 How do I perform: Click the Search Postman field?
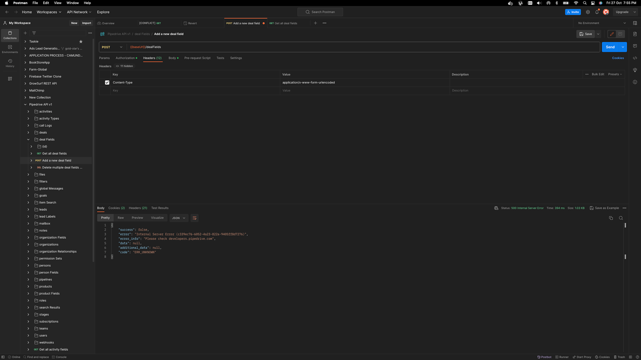coord(320,12)
